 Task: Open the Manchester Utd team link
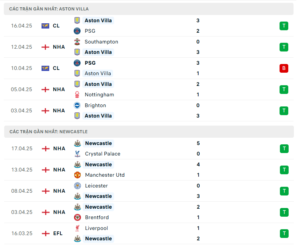pyautogui.click(x=105, y=175)
